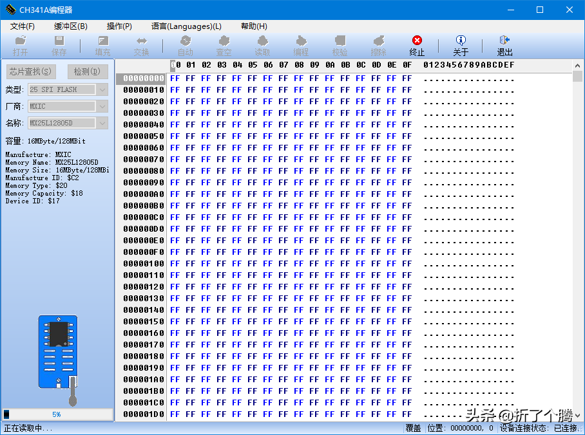Open the 文件(F) menu
585x435 pixels.
pyautogui.click(x=23, y=26)
